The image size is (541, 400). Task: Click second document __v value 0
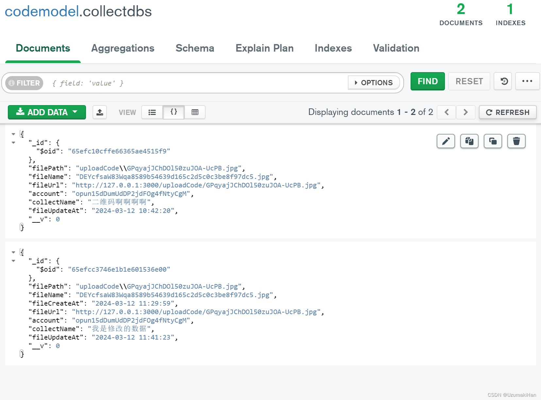58,346
